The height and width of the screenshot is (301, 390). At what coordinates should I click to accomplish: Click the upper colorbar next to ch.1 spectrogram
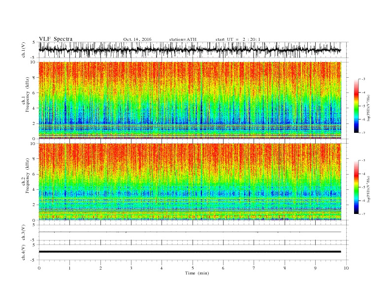[x=356, y=106]
